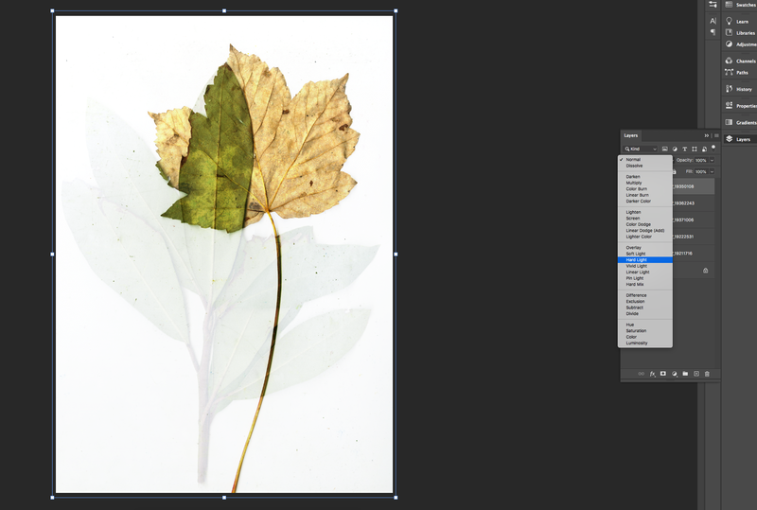
Task: Filter layers by type layers
Action: [x=684, y=149]
